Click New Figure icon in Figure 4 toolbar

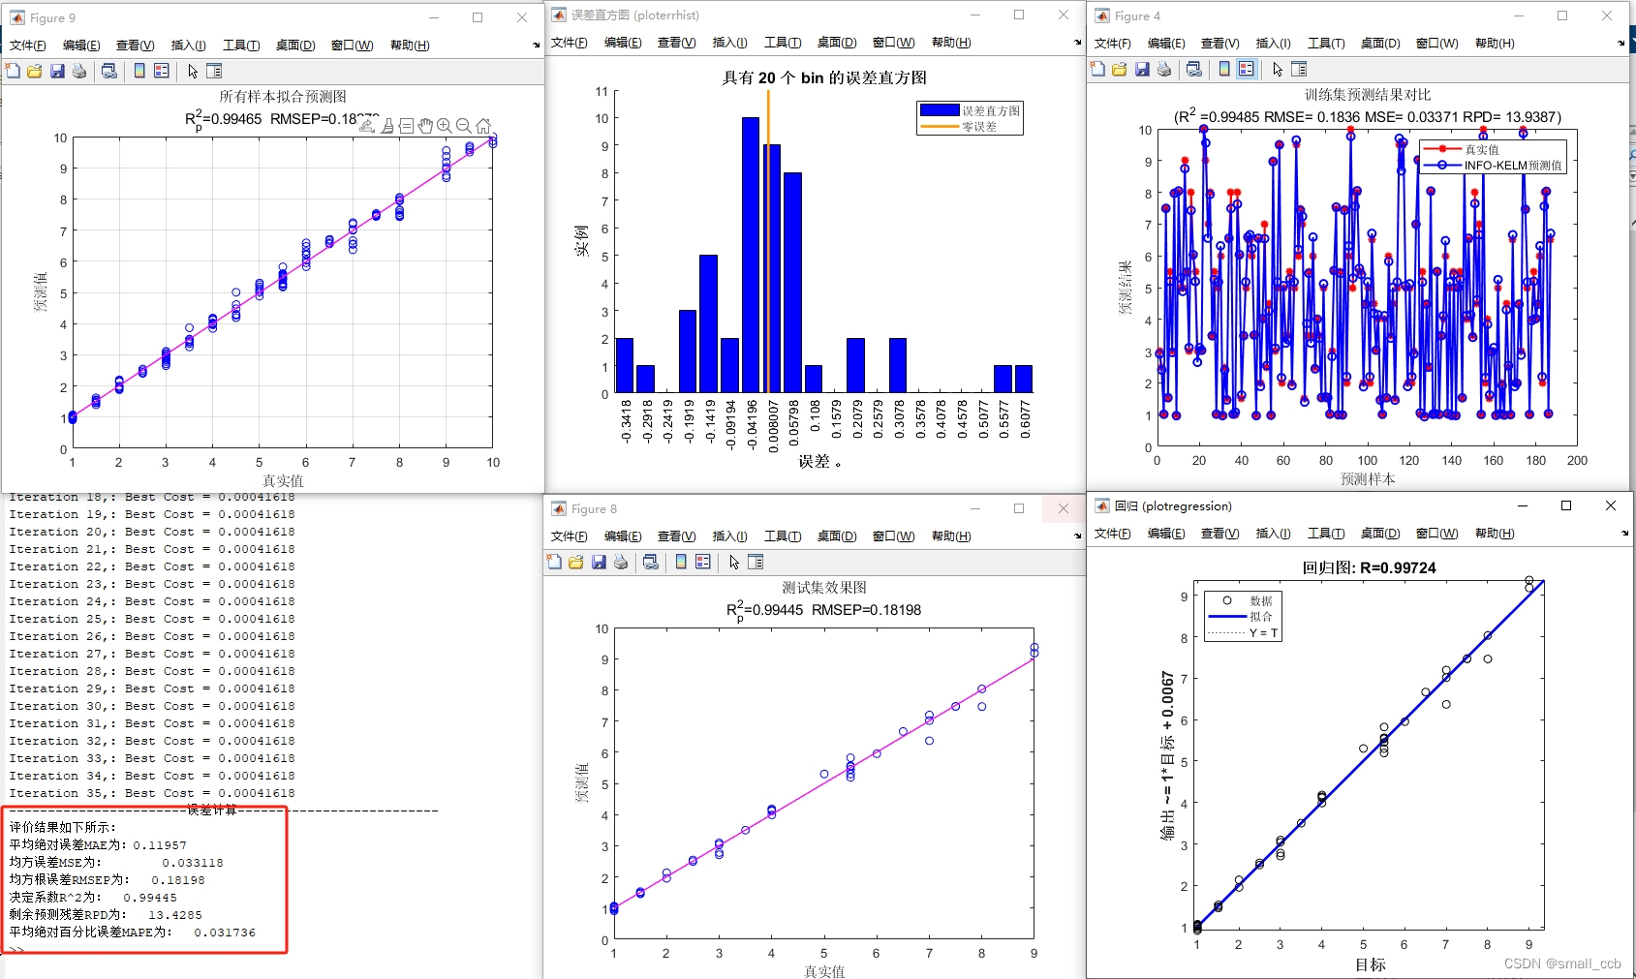(x=1097, y=69)
